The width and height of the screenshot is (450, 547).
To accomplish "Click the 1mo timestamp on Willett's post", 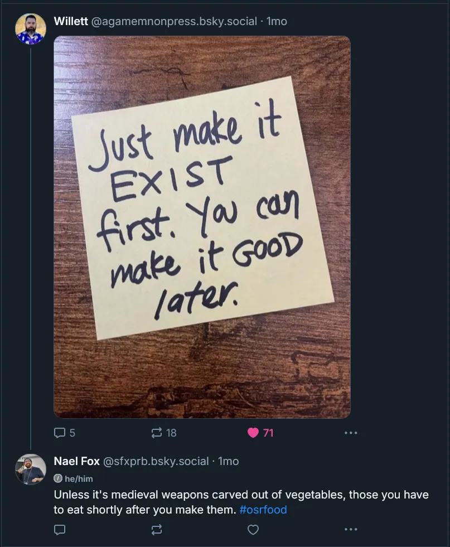I will pyautogui.click(x=277, y=21).
